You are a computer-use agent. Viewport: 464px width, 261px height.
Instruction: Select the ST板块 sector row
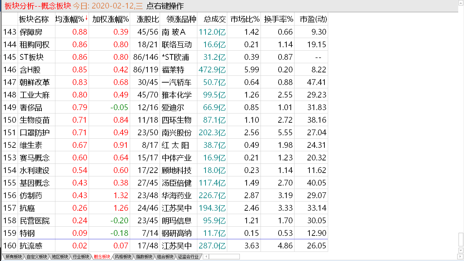click(165, 57)
